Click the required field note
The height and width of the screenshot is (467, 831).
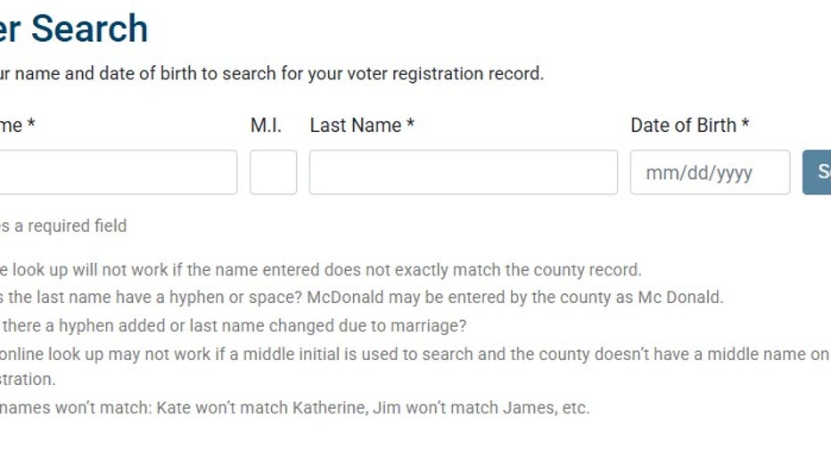[62, 225]
